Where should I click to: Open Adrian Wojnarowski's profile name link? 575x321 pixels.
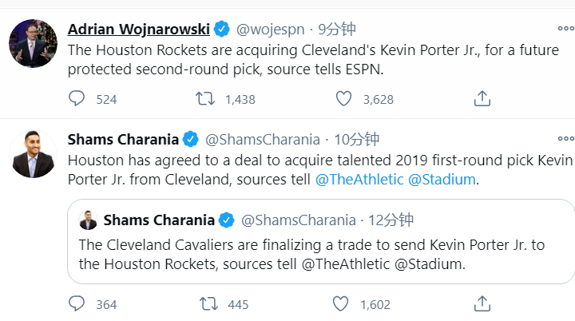(138, 30)
